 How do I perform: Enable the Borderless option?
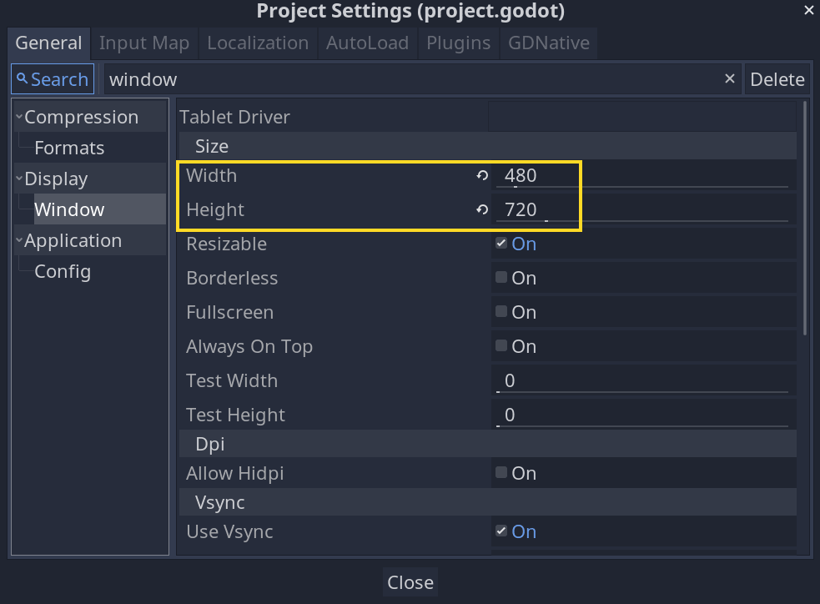(x=501, y=278)
